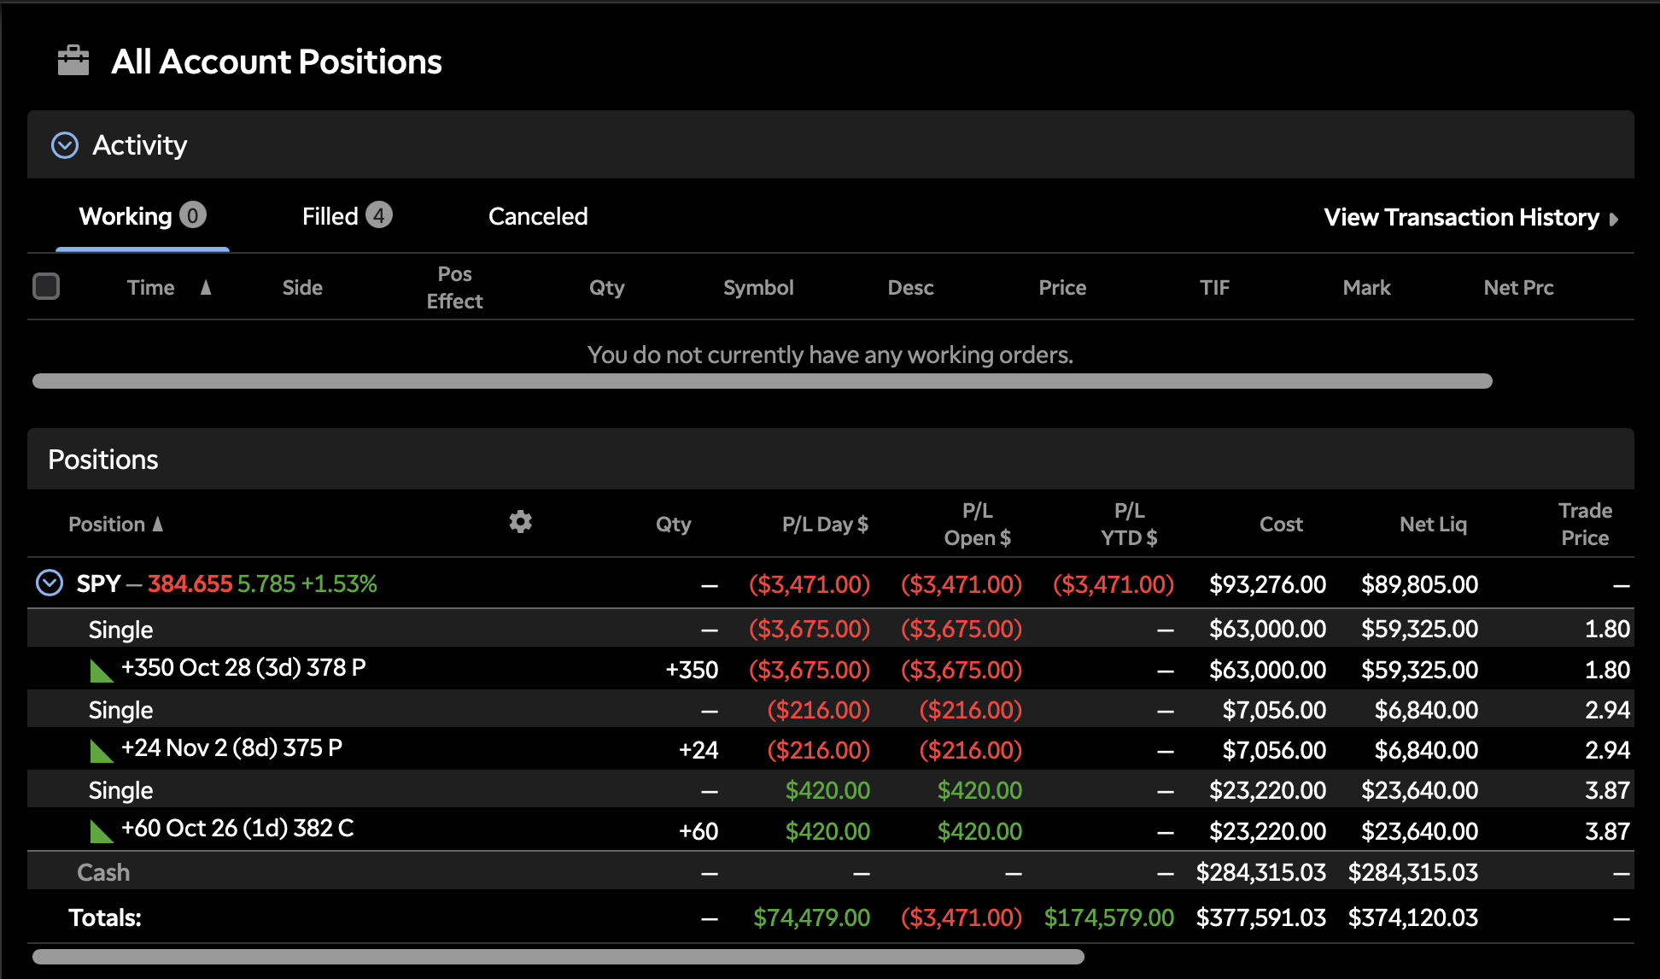
Task: Switch to the Canceled orders tab
Action: click(537, 216)
